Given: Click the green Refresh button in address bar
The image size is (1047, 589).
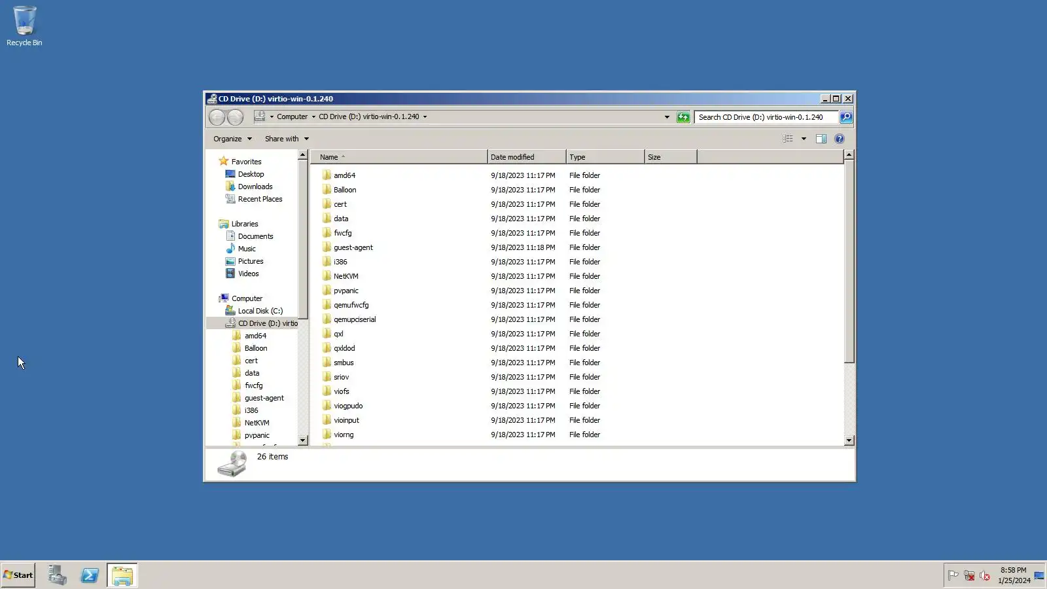Looking at the screenshot, I should click(683, 117).
